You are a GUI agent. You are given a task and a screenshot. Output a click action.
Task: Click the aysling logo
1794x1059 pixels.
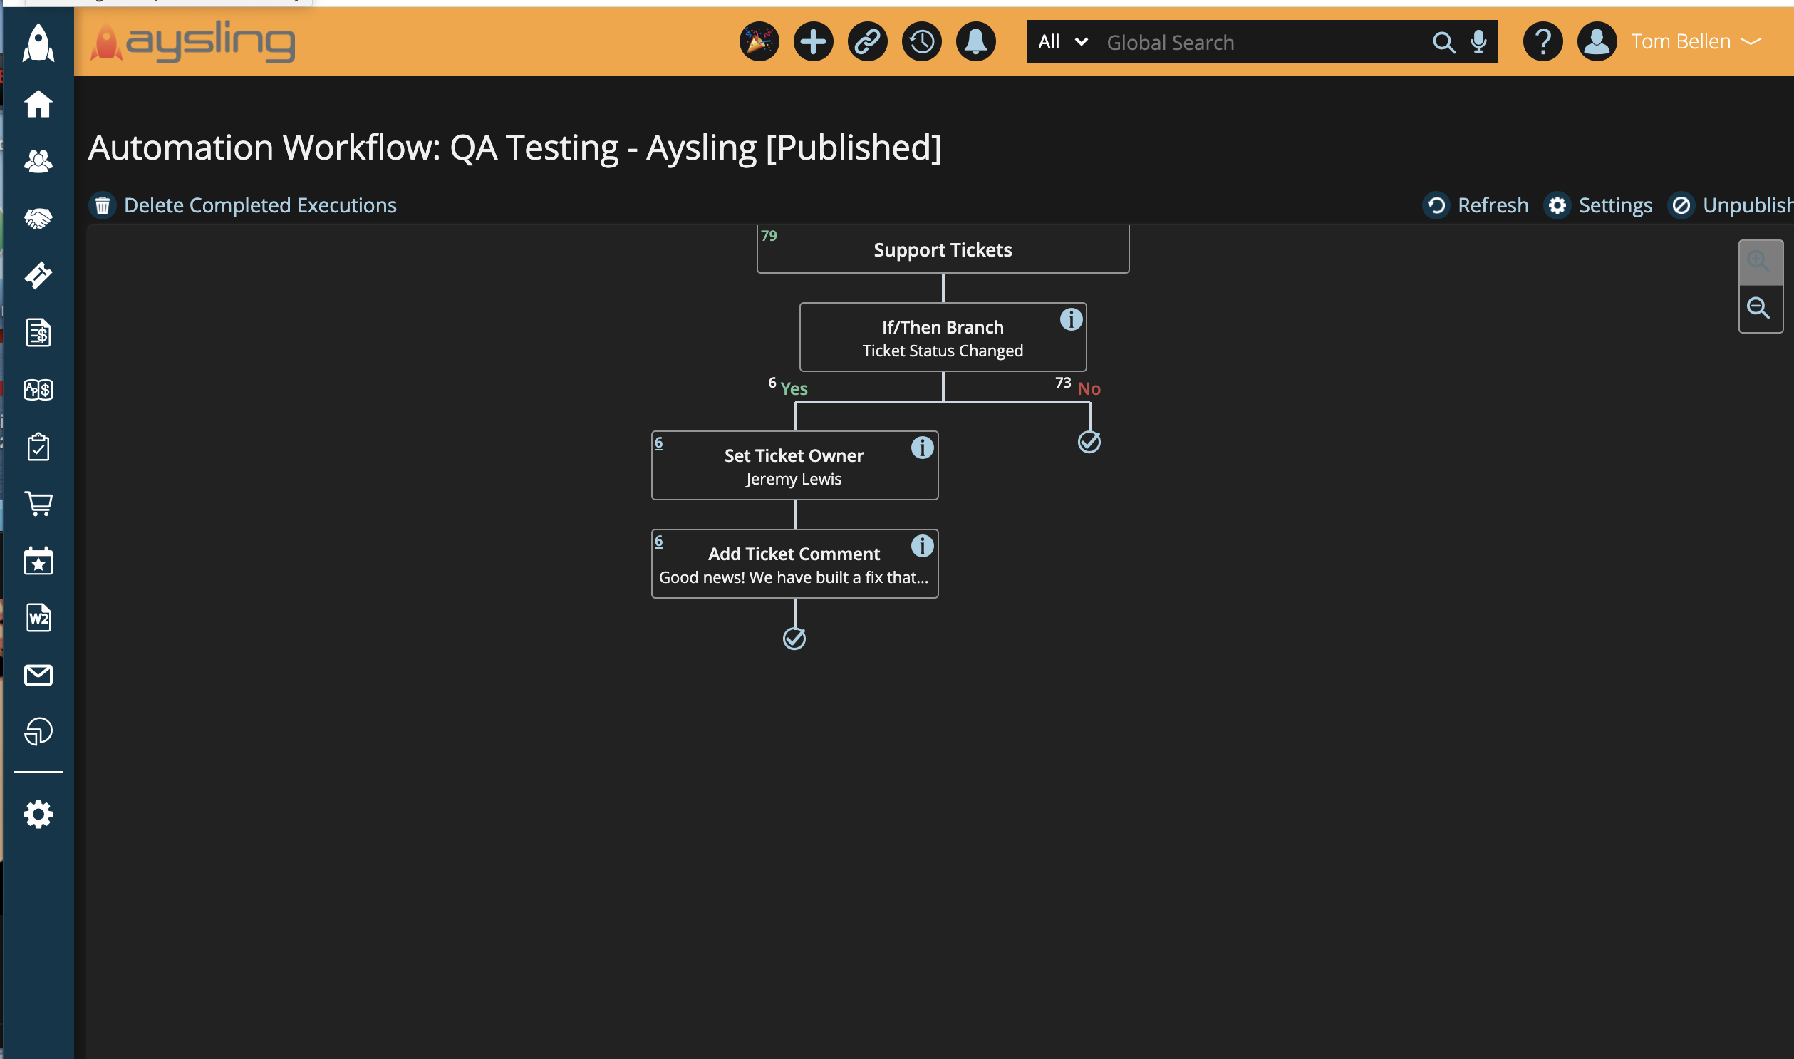tap(192, 41)
